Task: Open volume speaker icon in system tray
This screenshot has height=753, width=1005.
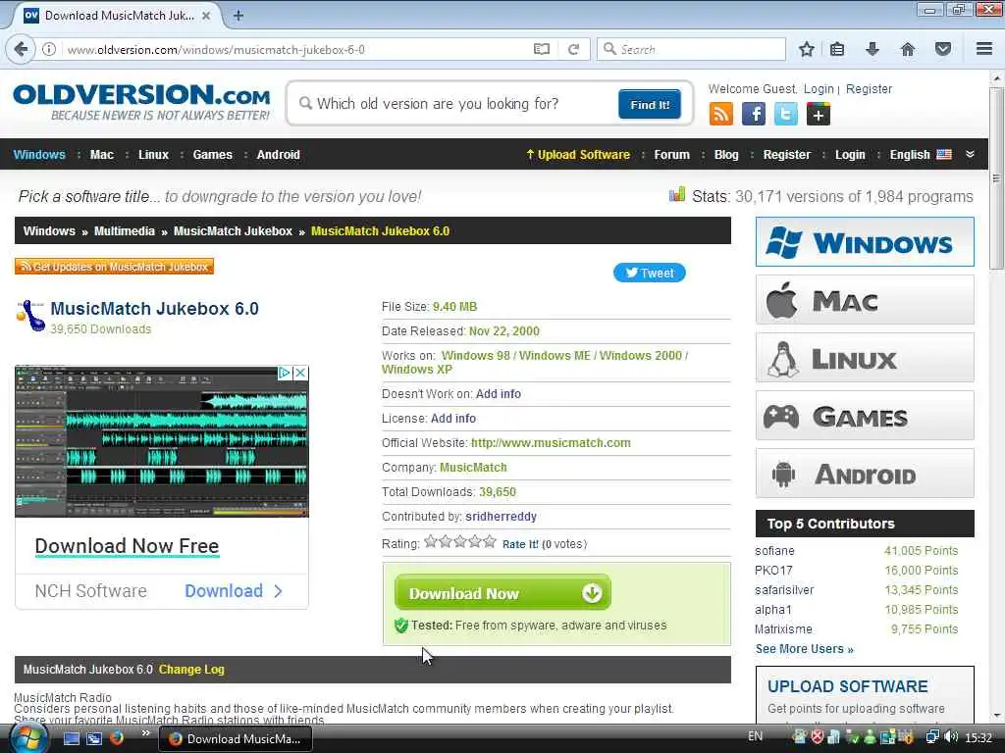Action: (951, 737)
